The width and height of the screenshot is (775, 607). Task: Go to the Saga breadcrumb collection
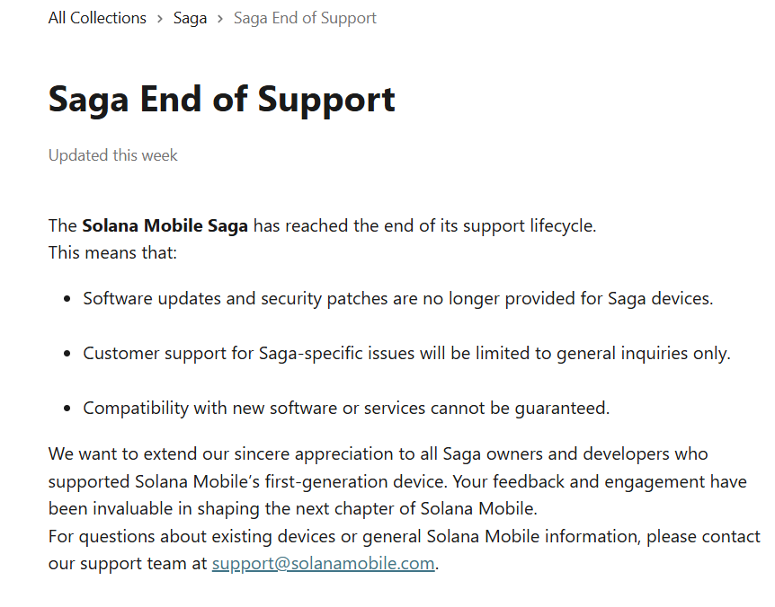click(190, 18)
